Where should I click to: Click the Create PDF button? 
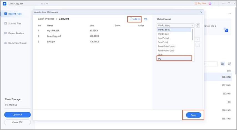[17, 122]
